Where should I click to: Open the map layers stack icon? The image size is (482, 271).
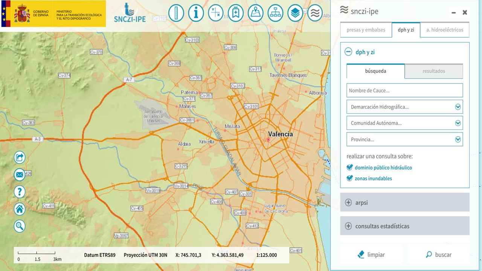(x=295, y=13)
